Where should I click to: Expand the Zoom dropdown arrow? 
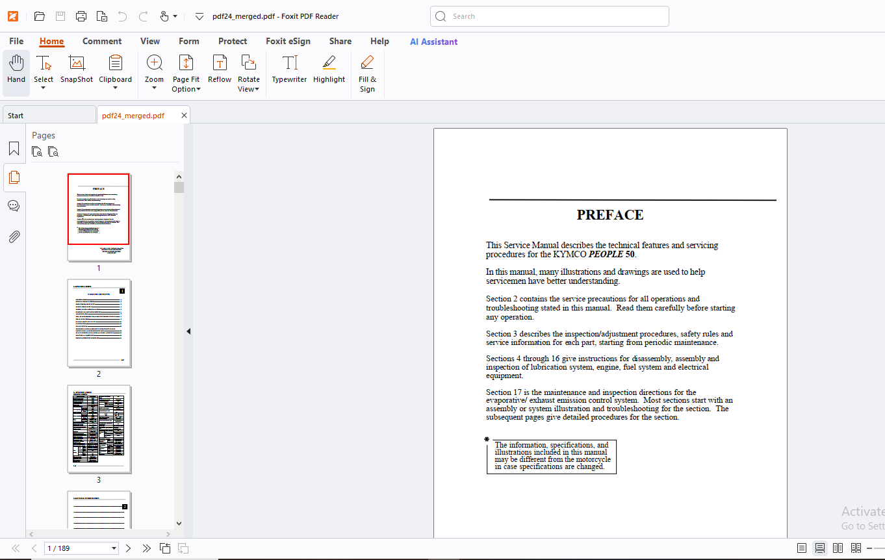click(x=155, y=88)
